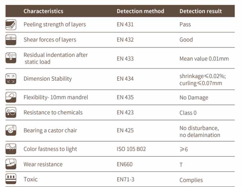The height and width of the screenshot is (187, 242).
Task: Click the Toxic row icon
Action: (x=11, y=179)
